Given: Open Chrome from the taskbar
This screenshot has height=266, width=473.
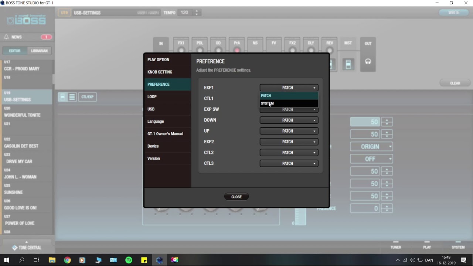Looking at the screenshot, I should [x=67, y=260].
